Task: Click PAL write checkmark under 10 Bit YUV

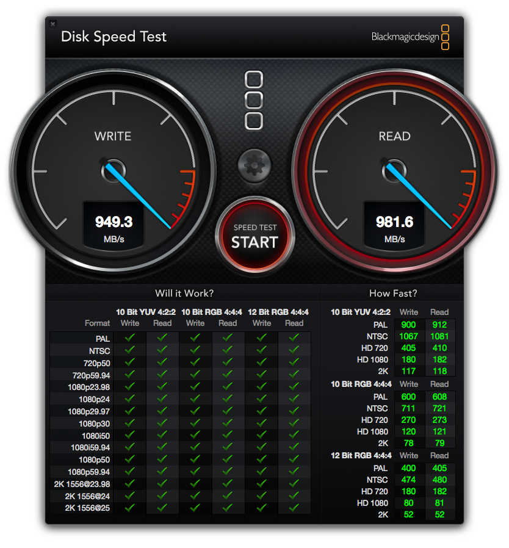Action: pyautogui.click(x=130, y=337)
